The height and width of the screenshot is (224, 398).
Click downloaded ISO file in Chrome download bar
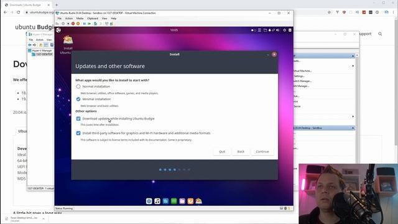(x=24, y=219)
